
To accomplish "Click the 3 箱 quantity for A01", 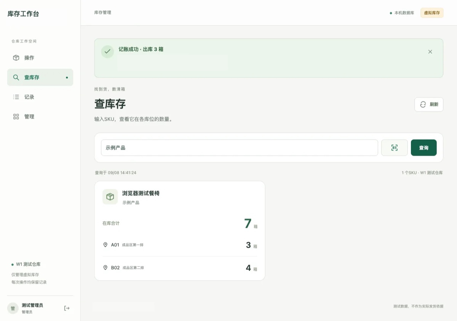I will [251, 245].
